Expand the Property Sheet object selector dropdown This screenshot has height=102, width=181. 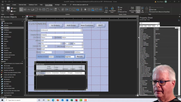(159, 23)
